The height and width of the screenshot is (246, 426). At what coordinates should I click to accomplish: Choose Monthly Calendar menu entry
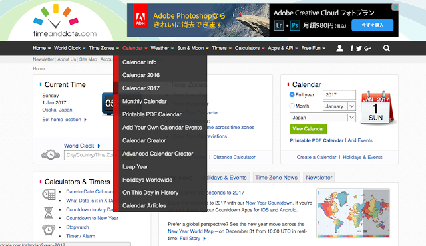[160, 101]
